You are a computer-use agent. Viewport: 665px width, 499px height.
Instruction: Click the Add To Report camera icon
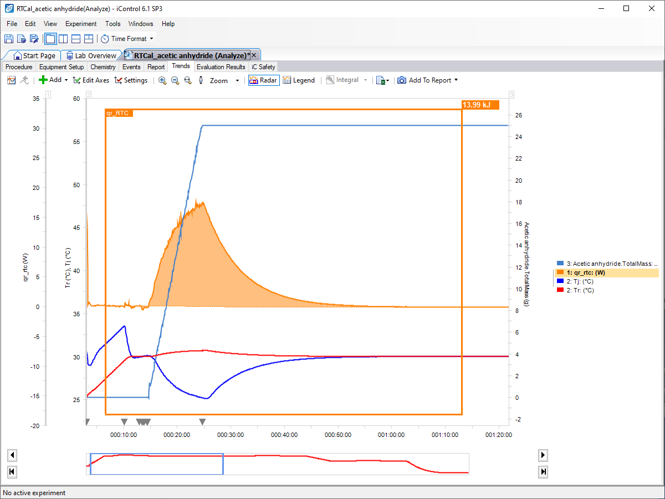tap(402, 80)
